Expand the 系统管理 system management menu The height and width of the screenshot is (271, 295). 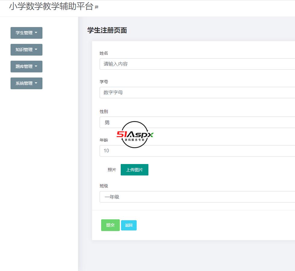click(26, 83)
